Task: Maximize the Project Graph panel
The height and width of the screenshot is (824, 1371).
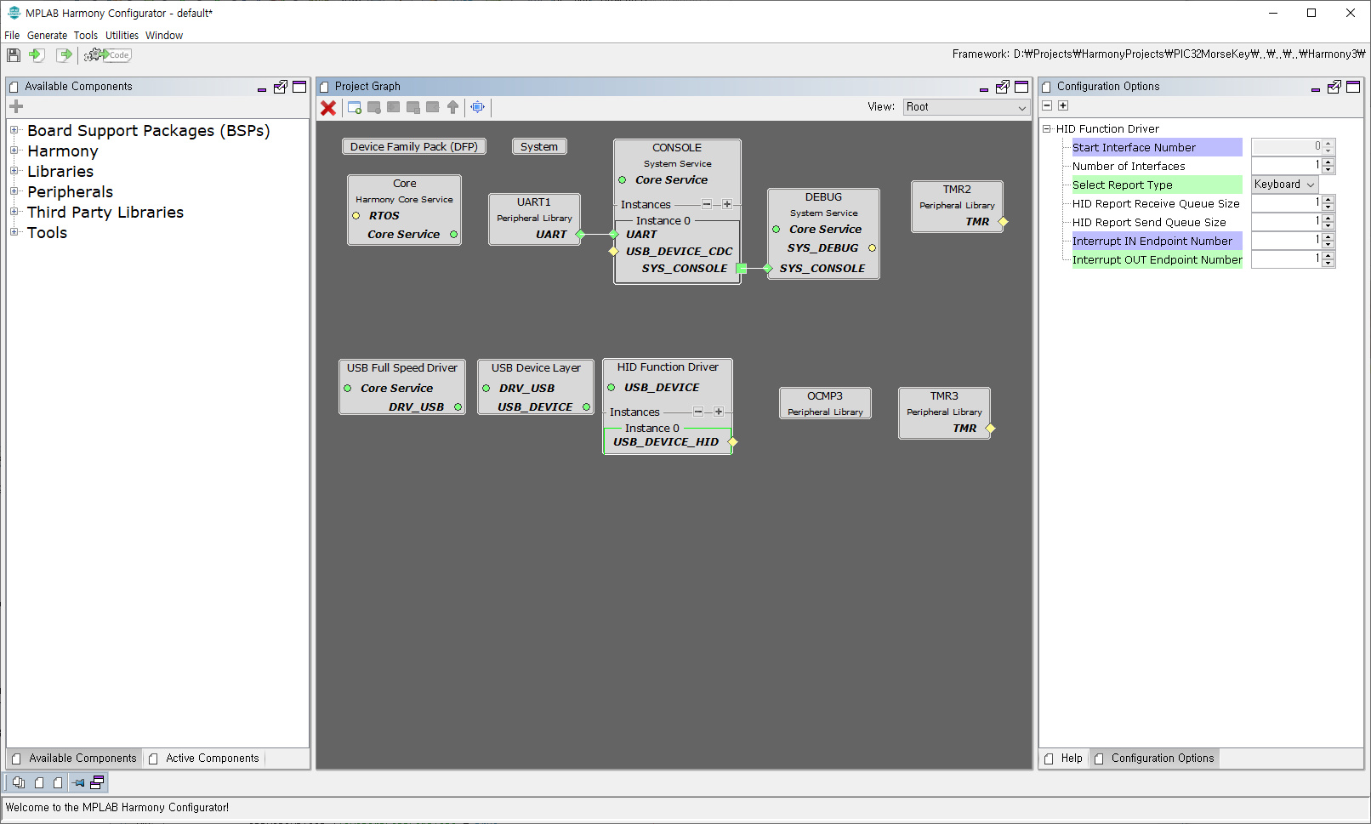Action: (1021, 87)
